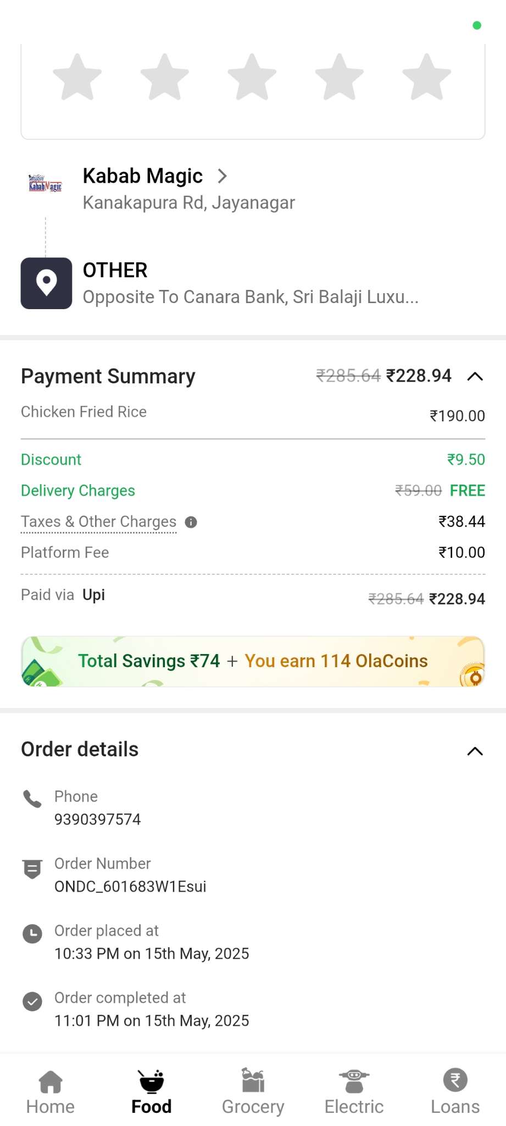Expand the chevron beside Kabab Magic
The image size is (506, 1126).
click(x=223, y=176)
